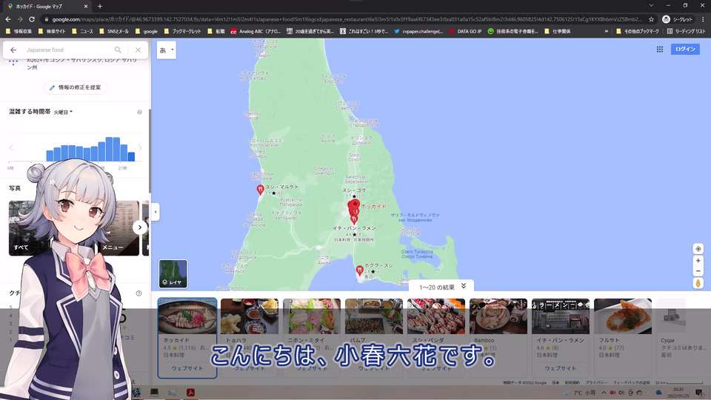This screenshot has height=400, width=711.
Task: Click 情報の修正を提案 button
Action: (76, 87)
